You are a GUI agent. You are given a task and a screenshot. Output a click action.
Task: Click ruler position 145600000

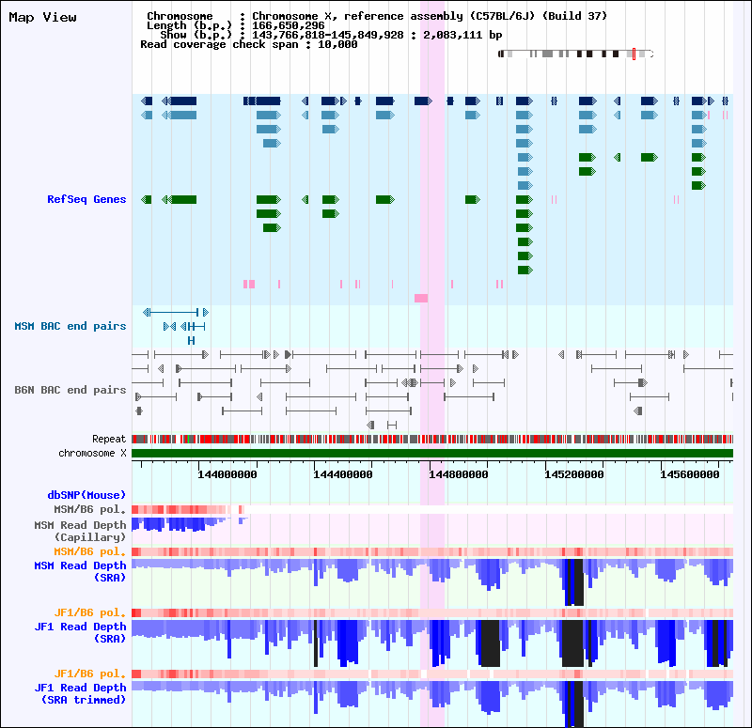690,474
